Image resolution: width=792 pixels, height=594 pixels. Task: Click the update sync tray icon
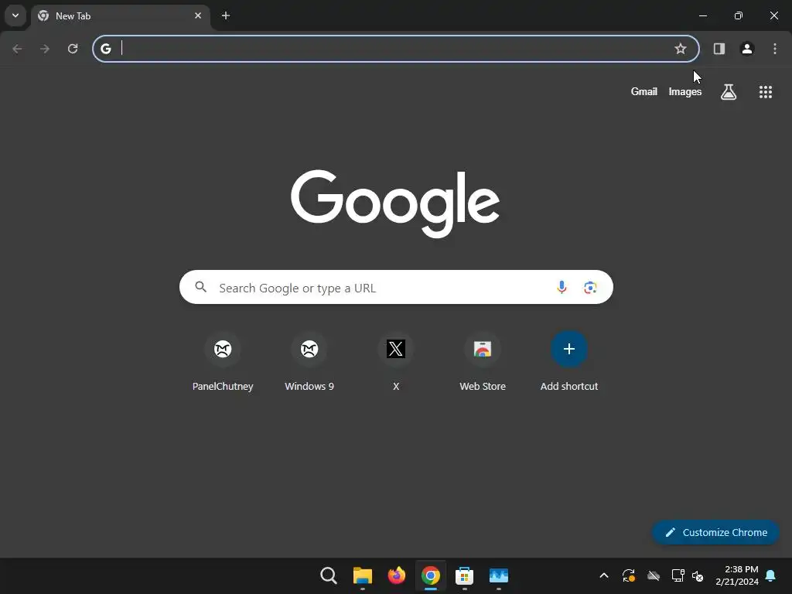628,575
